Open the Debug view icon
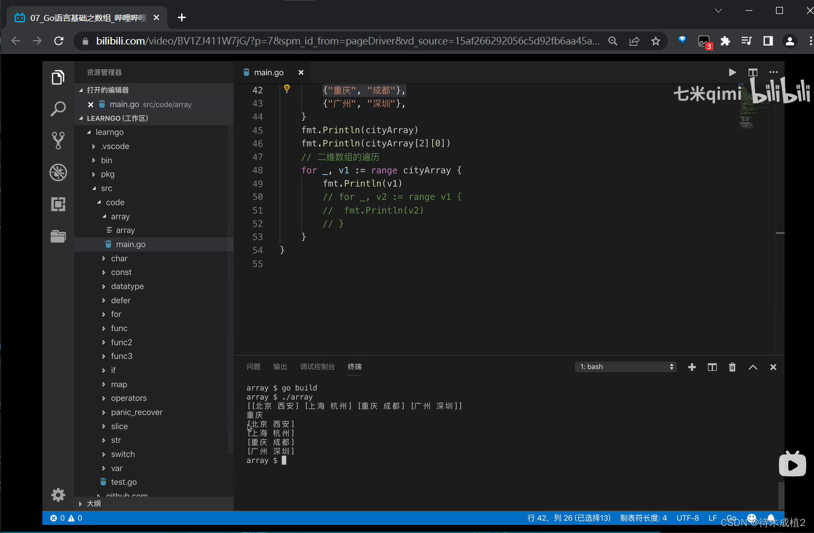Viewport: 814px width, 533px height. 58,172
